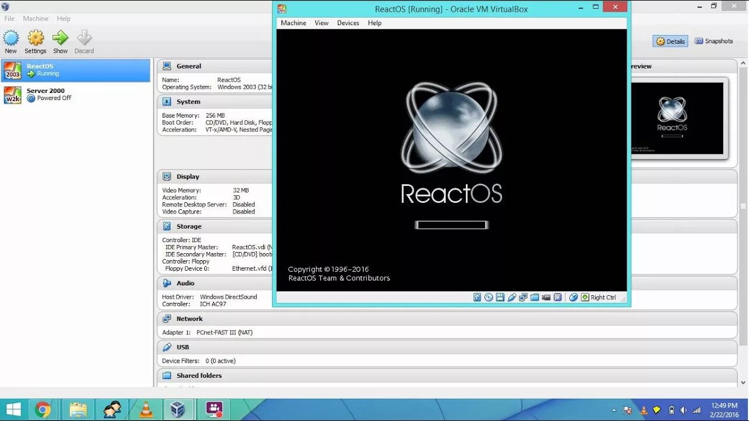Open the Help menu in VirtualBox Manager
Viewport: 749px width, 421px height.
(x=64, y=19)
